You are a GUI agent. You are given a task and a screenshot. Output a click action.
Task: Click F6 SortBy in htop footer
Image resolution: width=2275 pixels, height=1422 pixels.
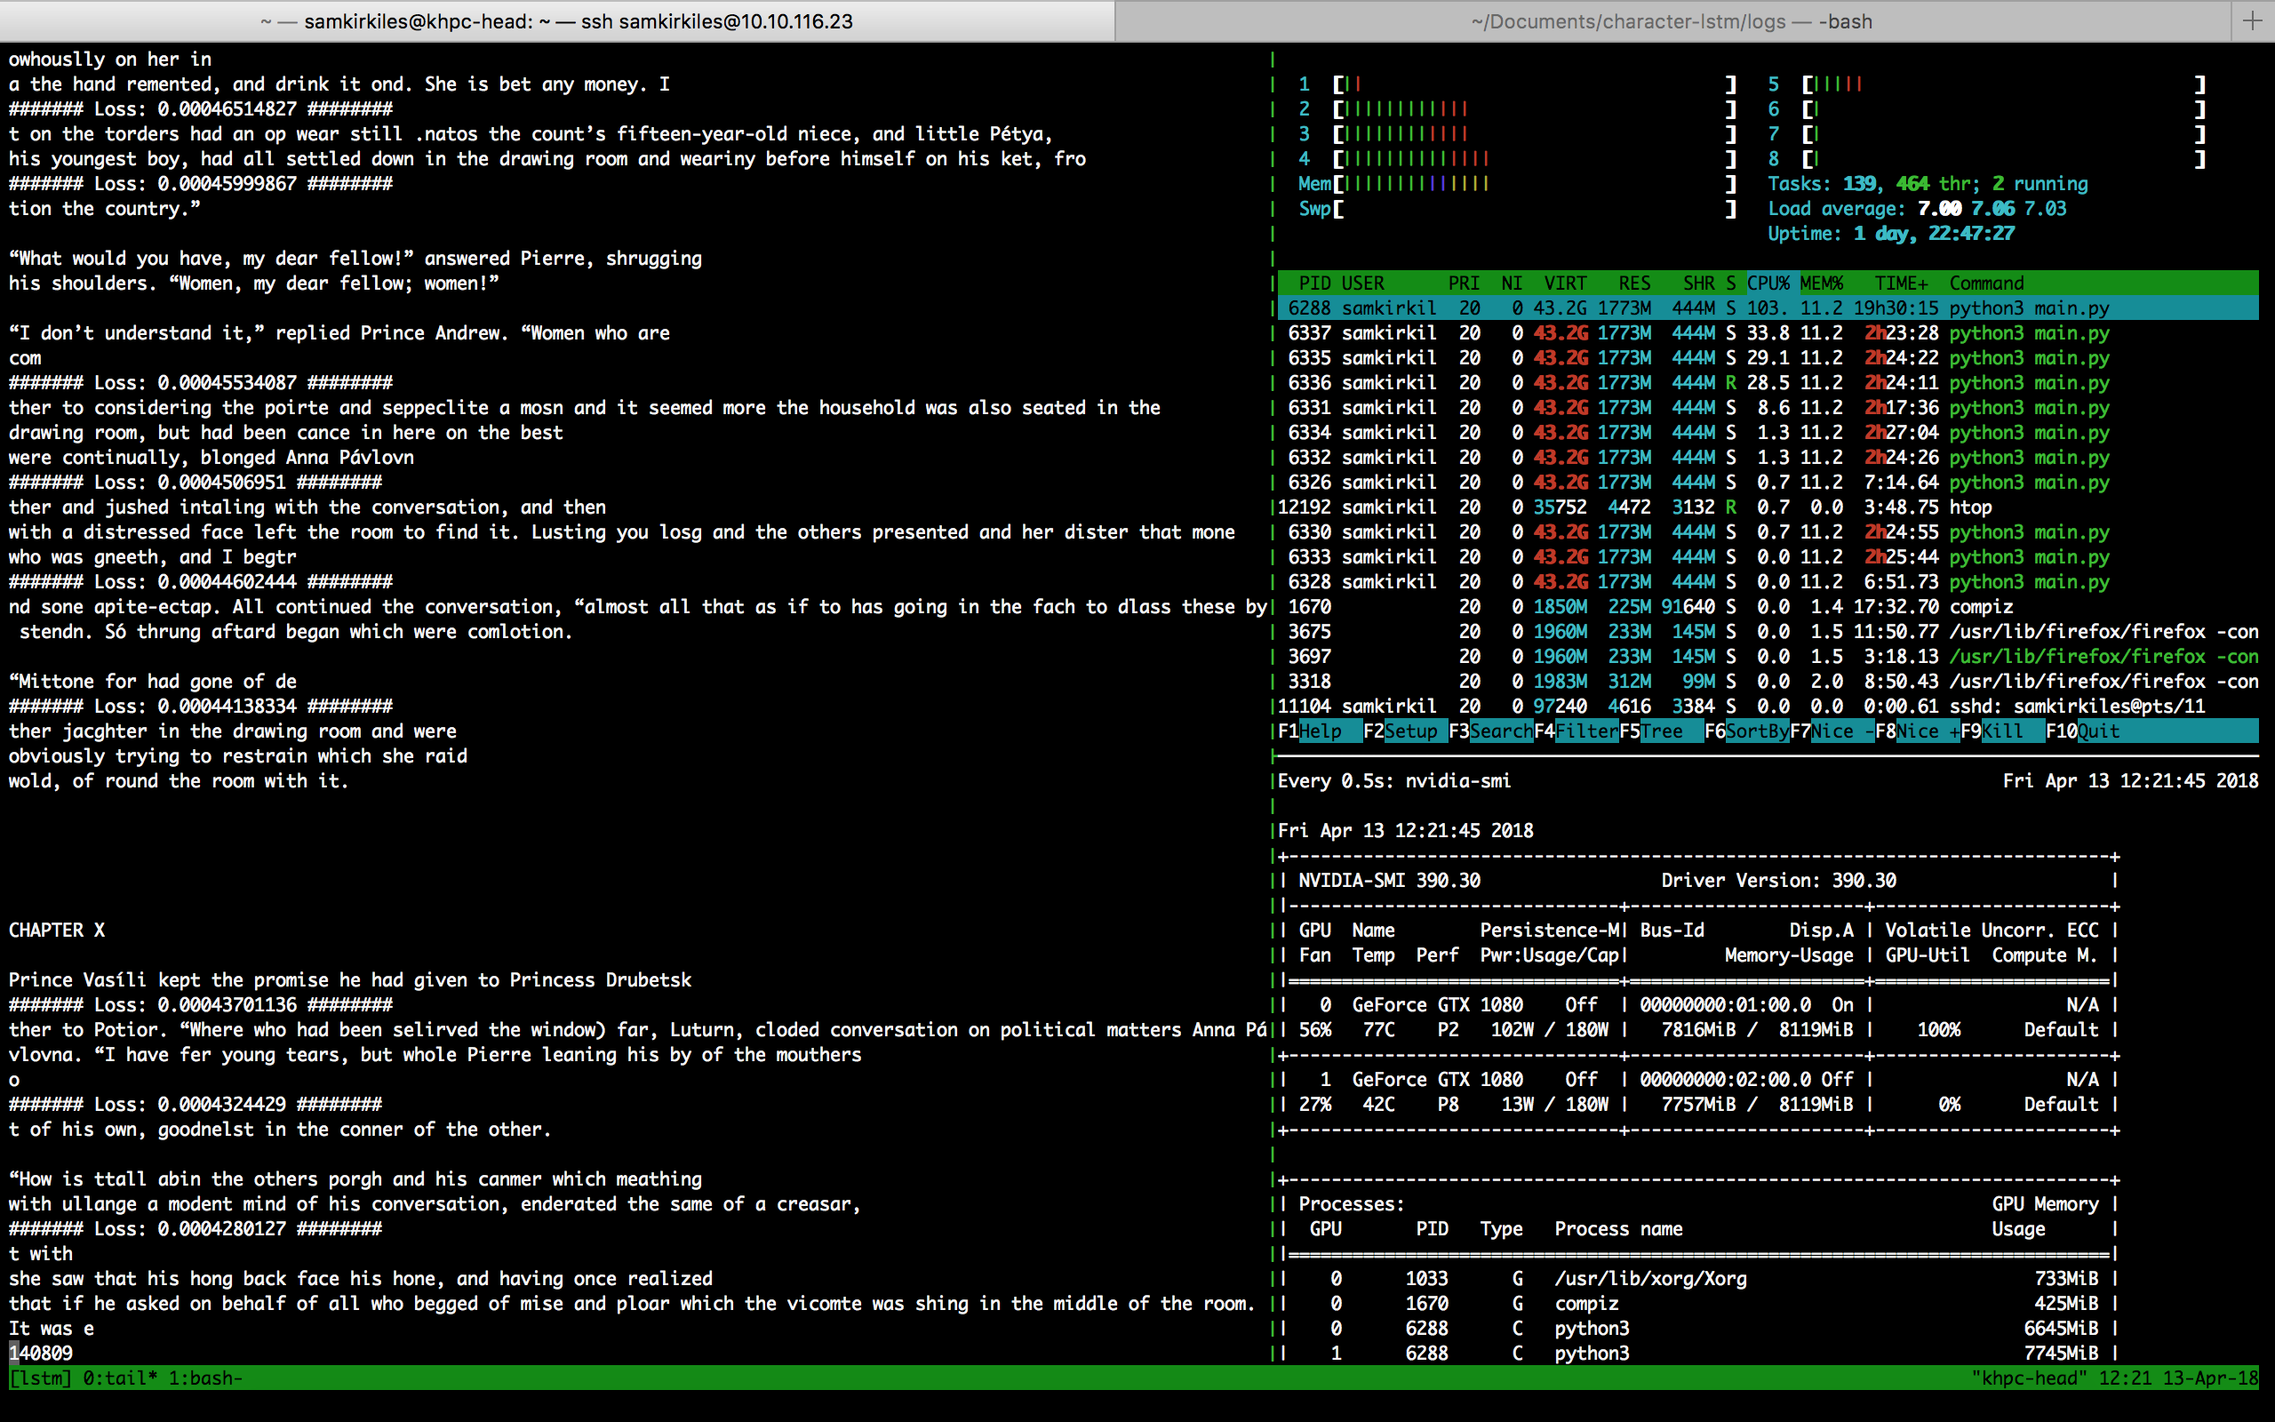coord(1746,731)
